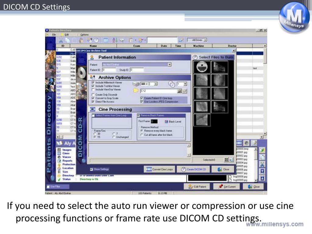This screenshot has height=234, width=312.
Task: Click the Edit Patient button
Action: coord(197,187)
